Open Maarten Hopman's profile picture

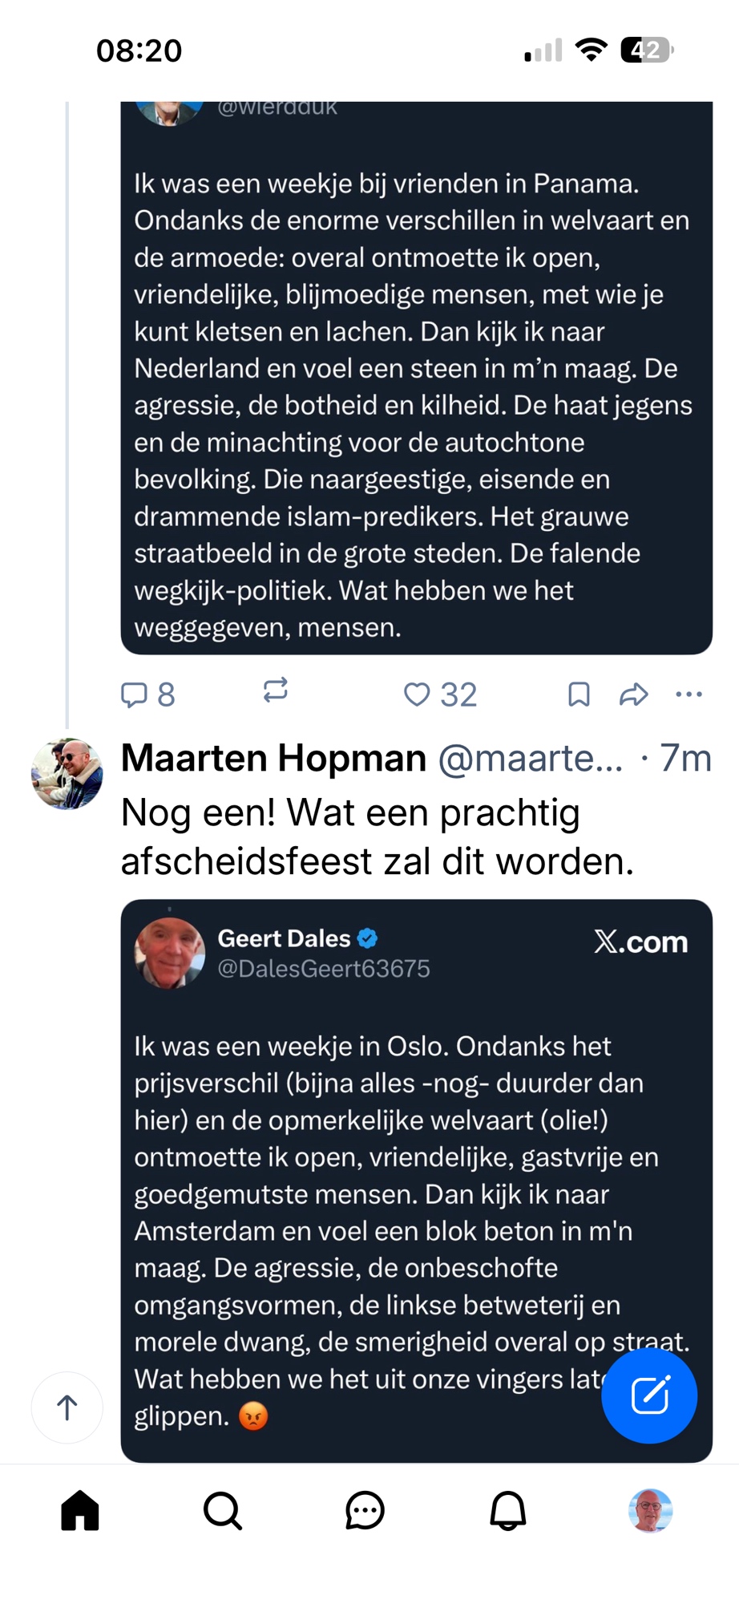[x=67, y=774]
